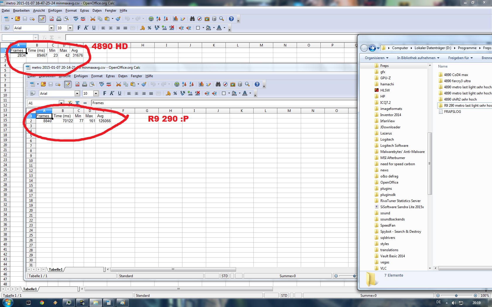Screen dimensions: 492x307
Task: Apply currency format in front Calc window
Action: click(x=168, y=93)
